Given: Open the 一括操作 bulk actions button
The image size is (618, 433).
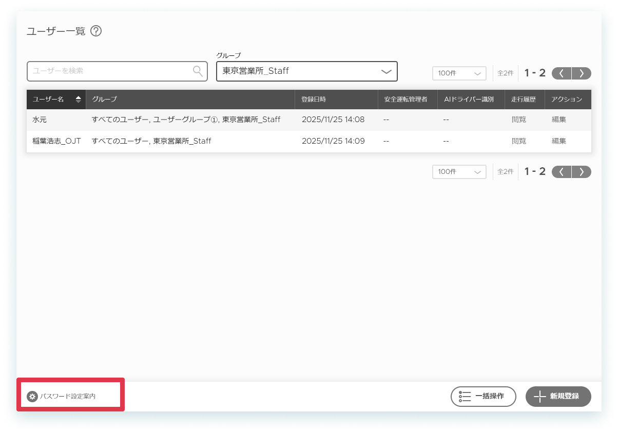Looking at the screenshot, I should [483, 397].
